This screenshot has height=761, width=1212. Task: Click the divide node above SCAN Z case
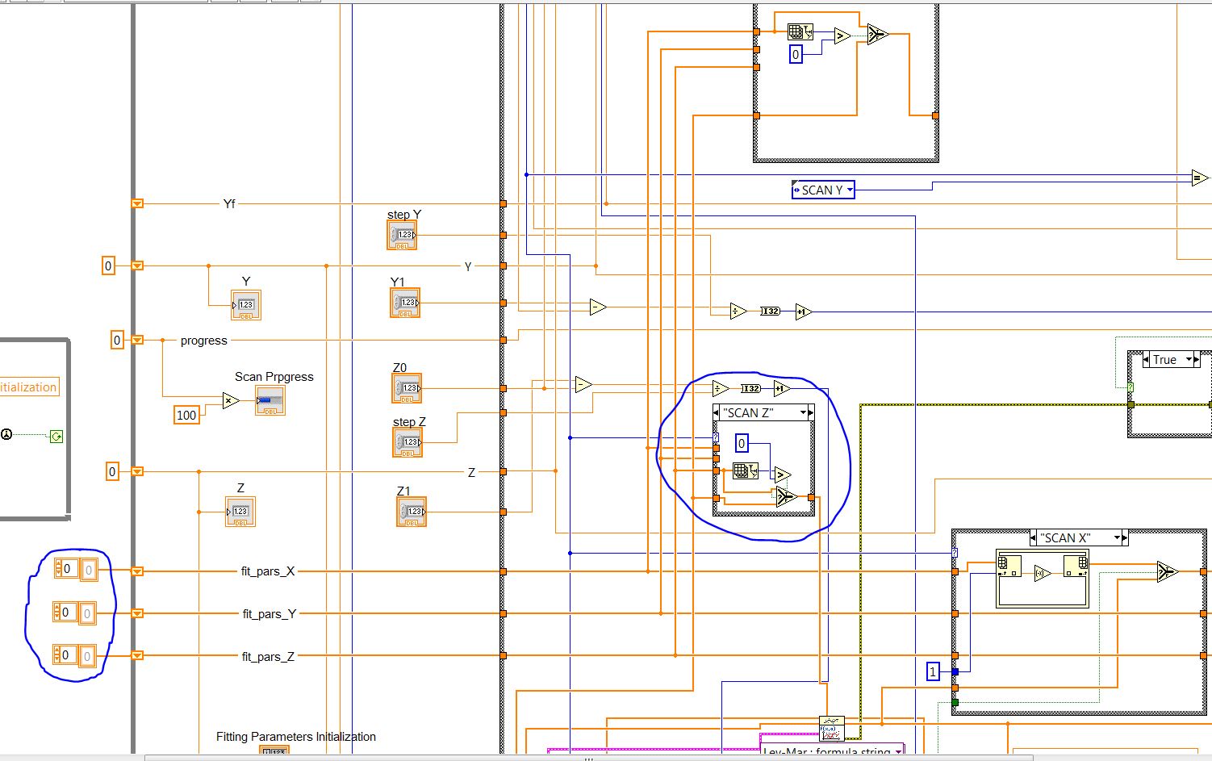point(720,389)
